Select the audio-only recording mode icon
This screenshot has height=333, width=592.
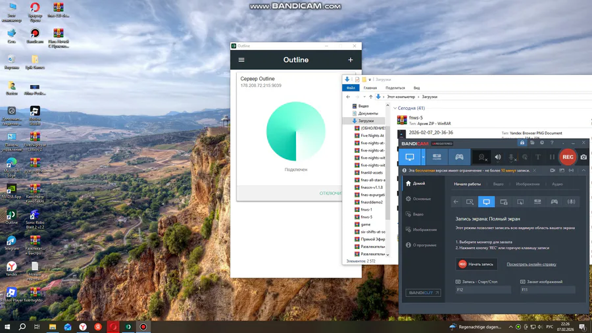coord(571,201)
